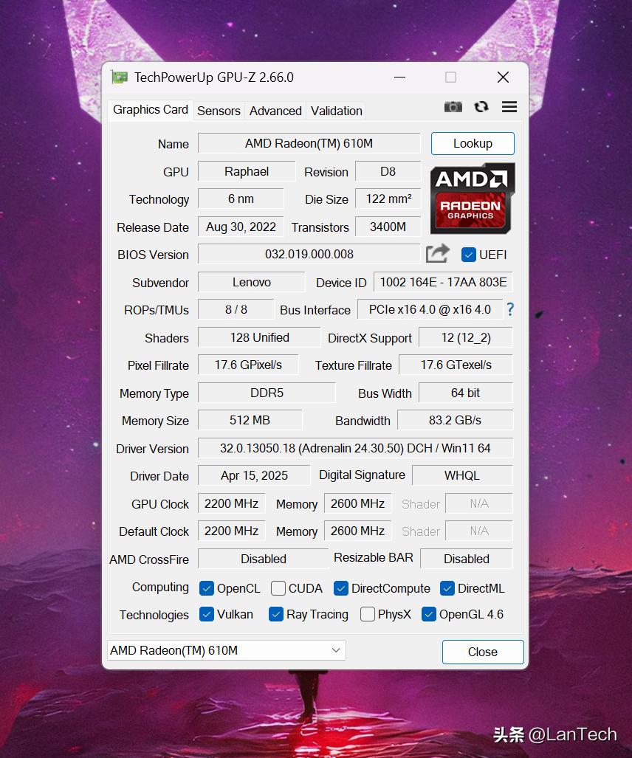The height and width of the screenshot is (758, 632).
Task: Open the Validation tab
Action: click(x=336, y=111)
